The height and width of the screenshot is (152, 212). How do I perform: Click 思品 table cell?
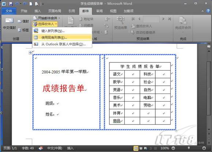point(117,121)
